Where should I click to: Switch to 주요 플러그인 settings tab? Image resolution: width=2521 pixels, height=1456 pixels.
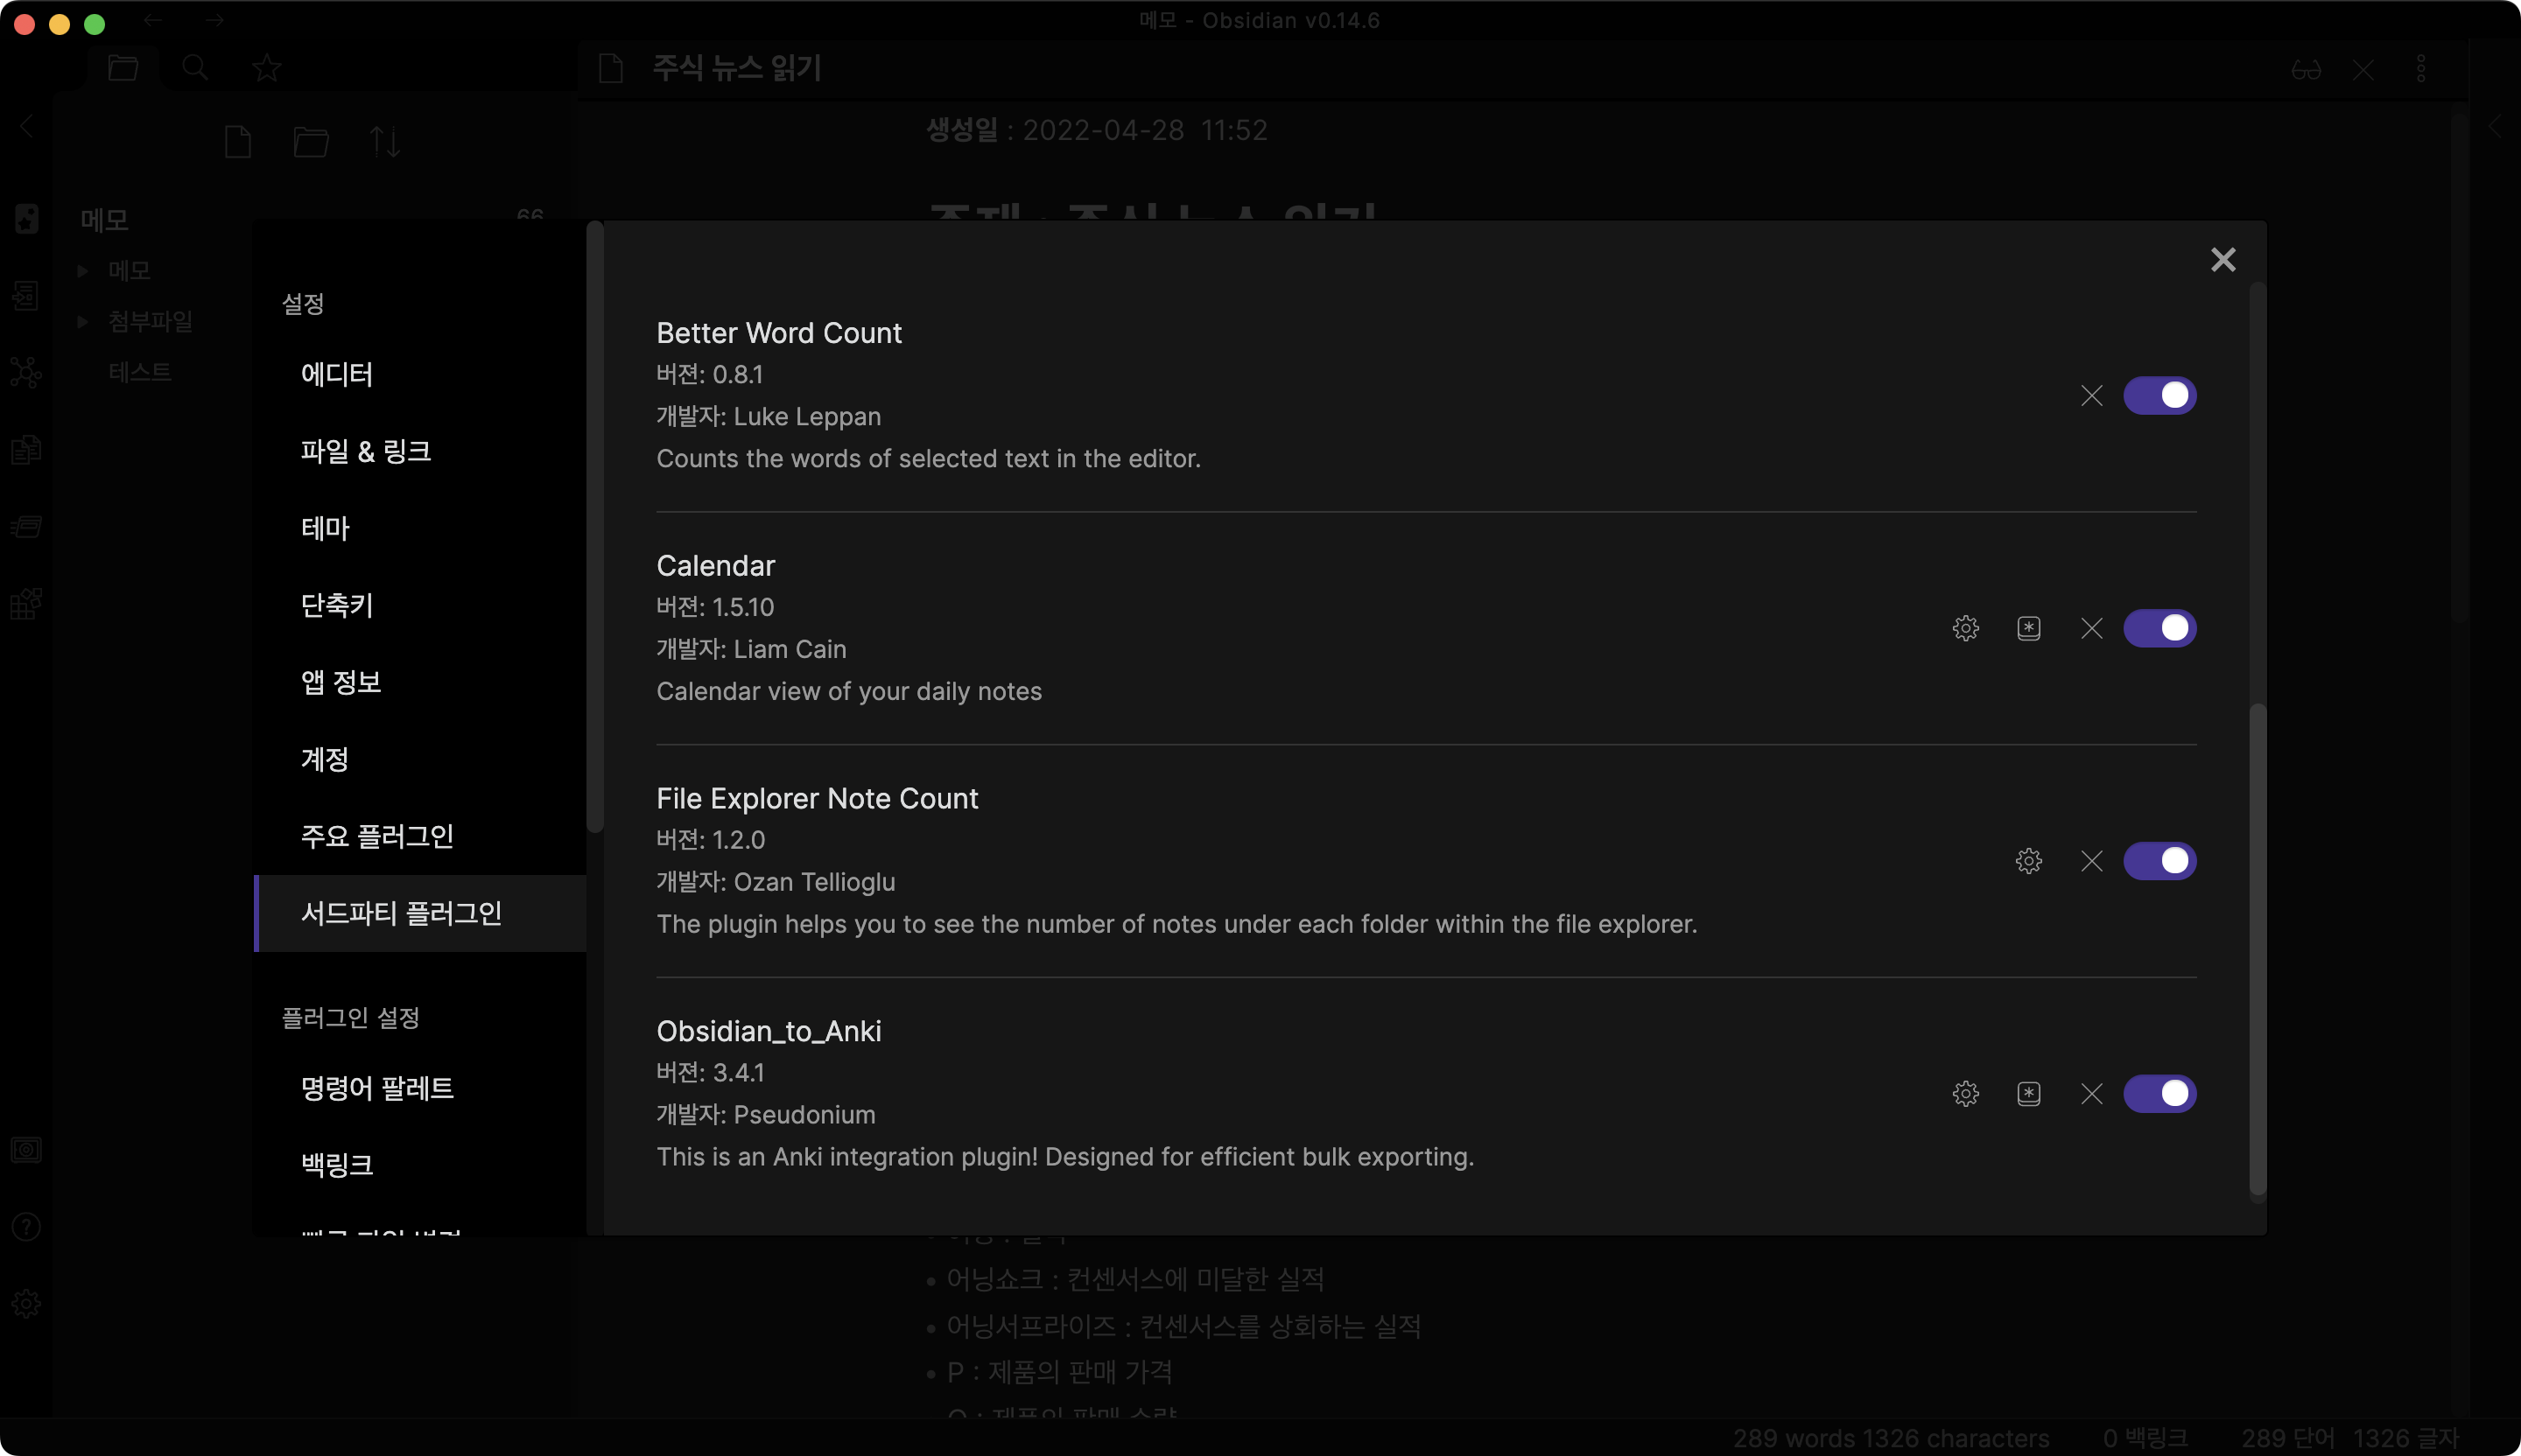[x=377, y=836]
